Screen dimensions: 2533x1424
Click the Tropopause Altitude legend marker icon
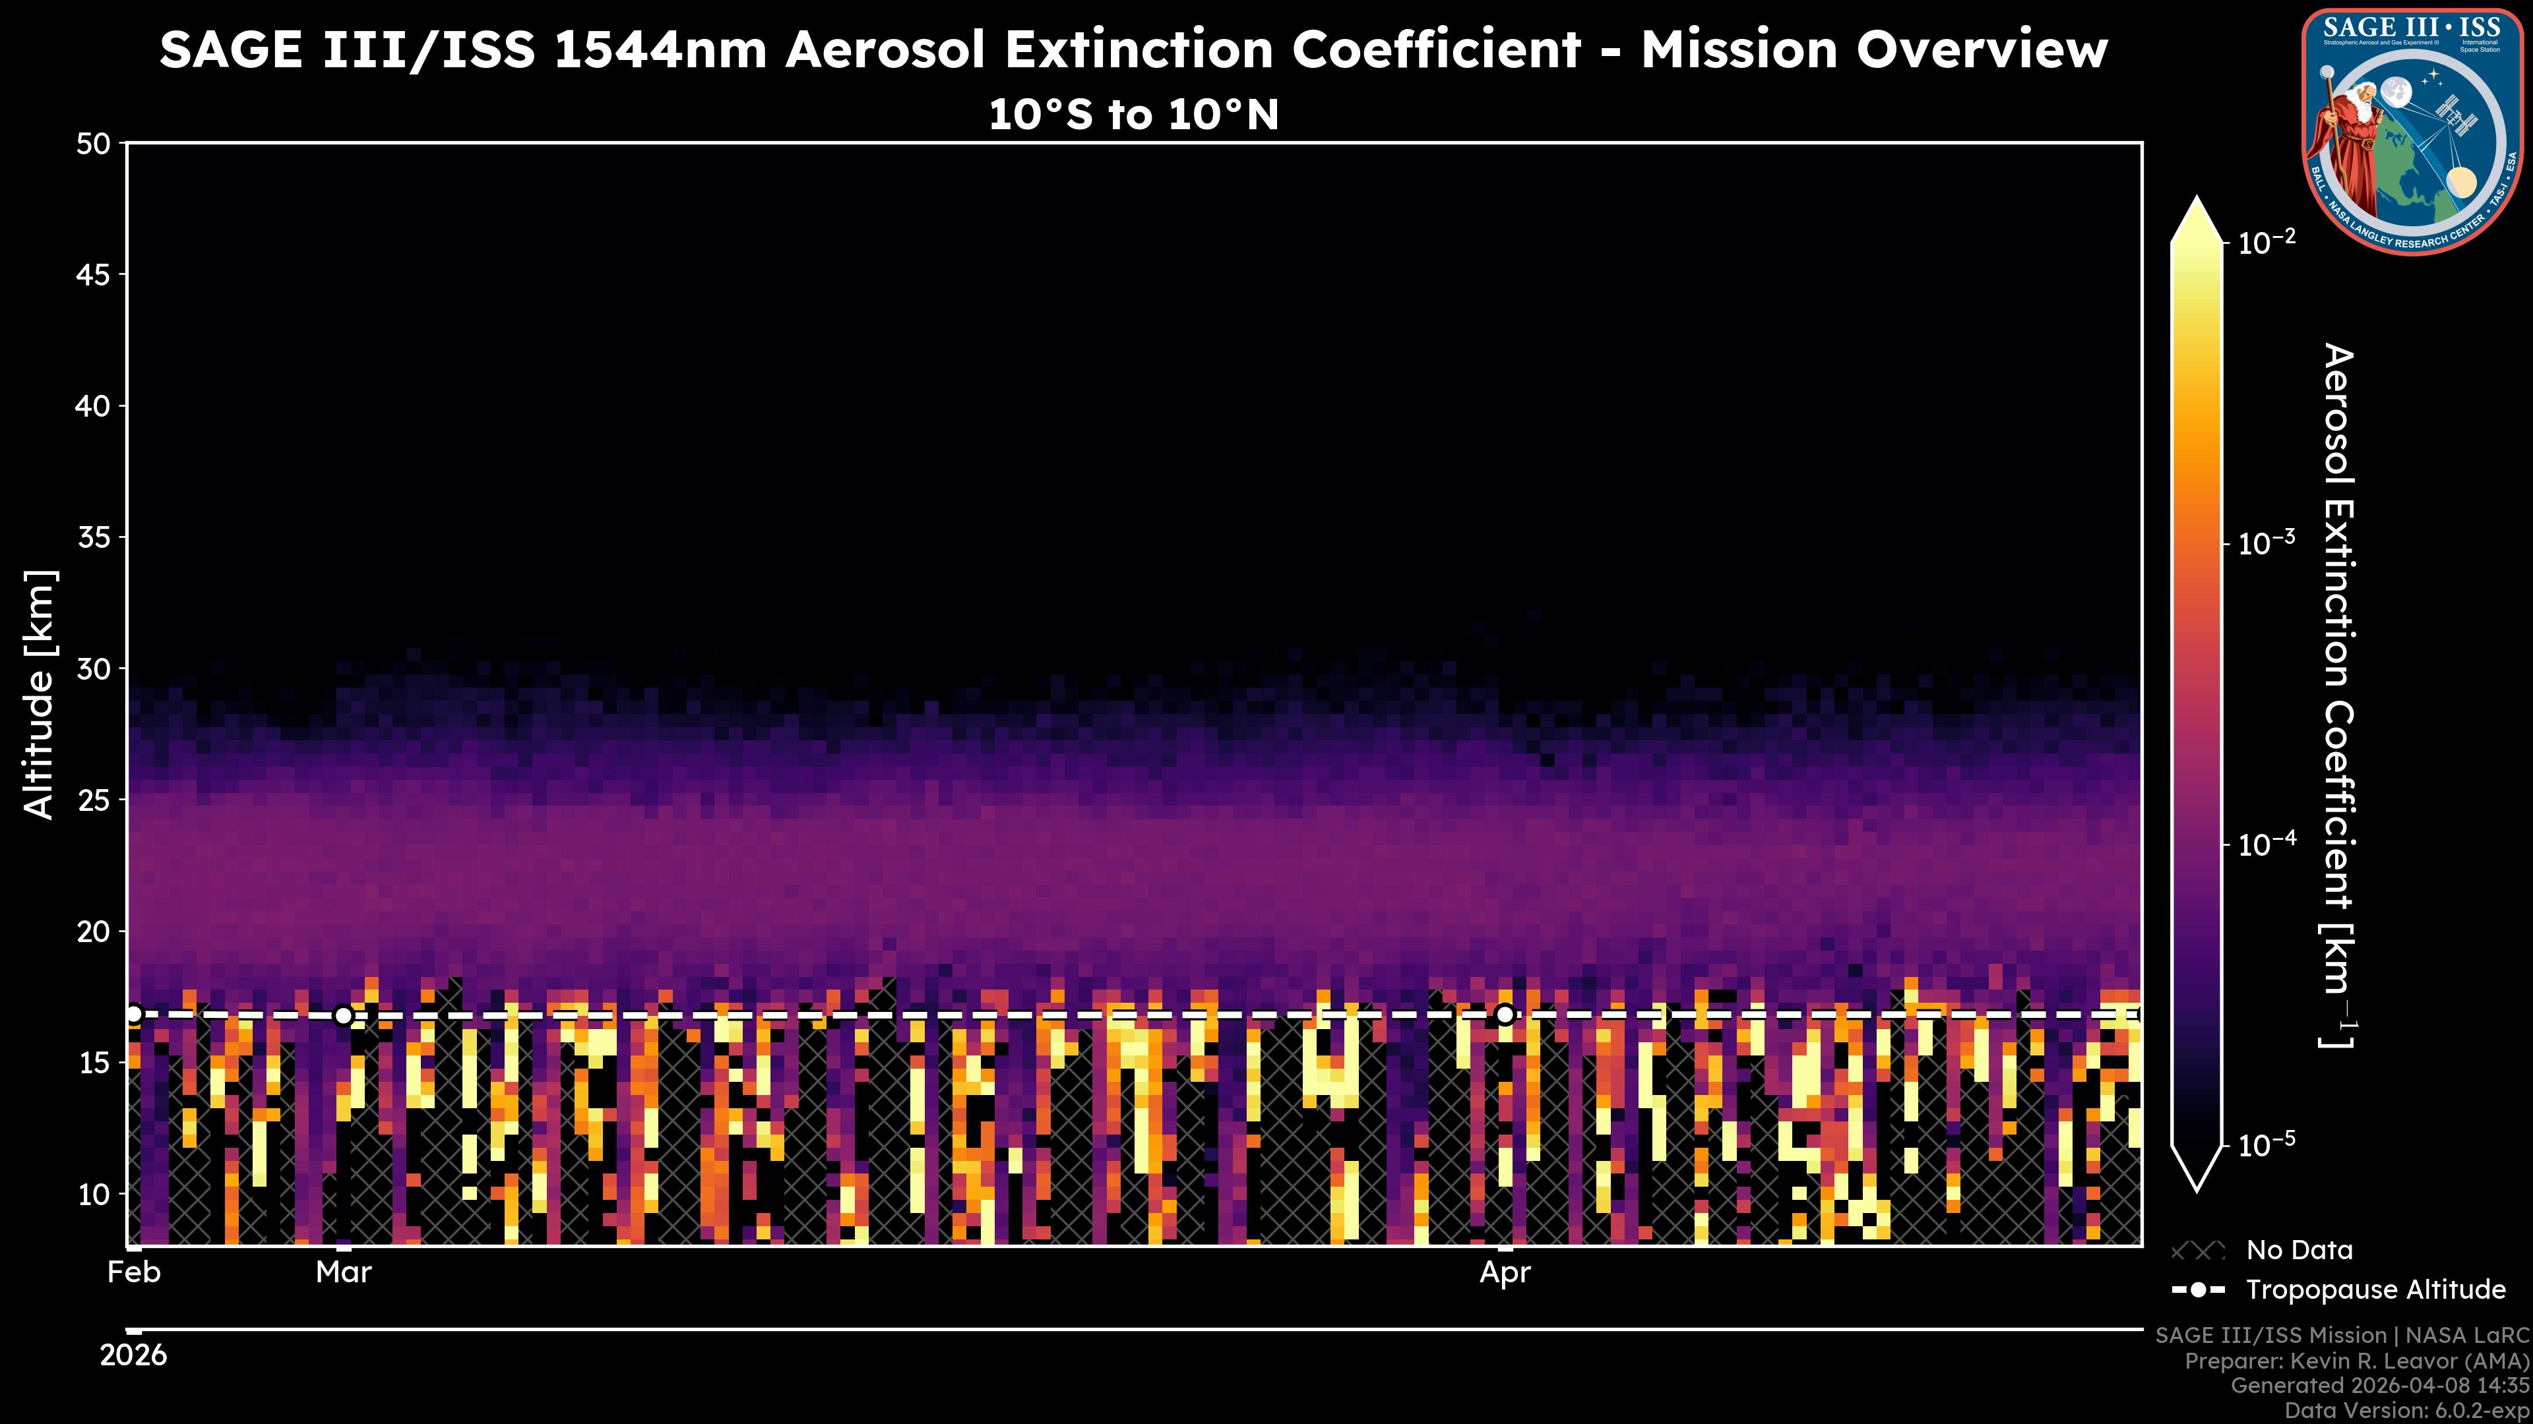click(2198, 1290)
